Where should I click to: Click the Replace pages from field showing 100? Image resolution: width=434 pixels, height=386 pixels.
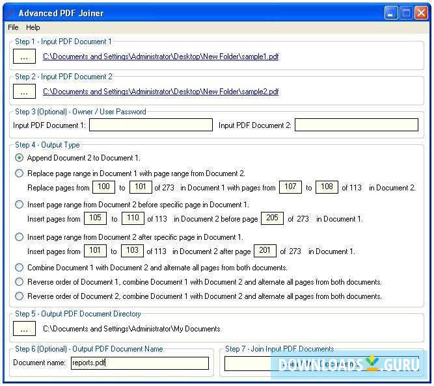pyautogui.click(x=104, y=187)
